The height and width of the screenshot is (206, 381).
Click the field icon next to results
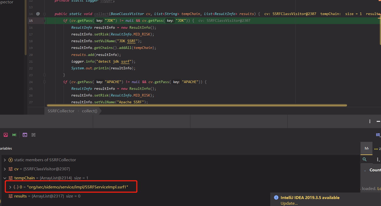[11, 196]
